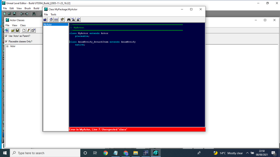Open File Explorer from taskbar

pos(136,153)
